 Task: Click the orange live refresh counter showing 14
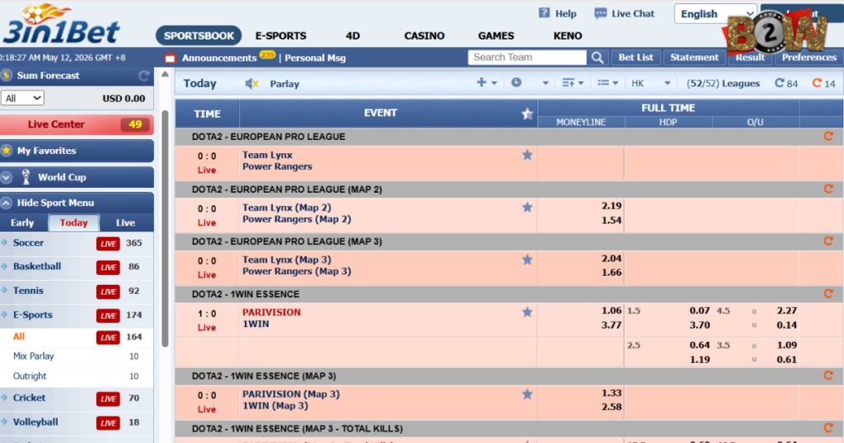[x=823, y=83]
